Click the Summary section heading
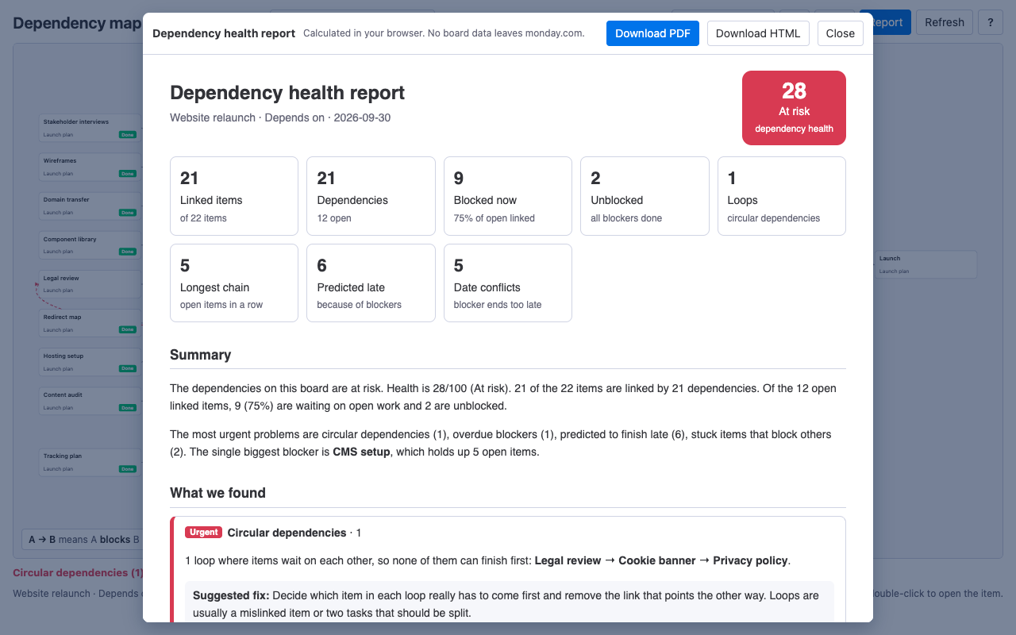This screenshot has height=635, width=1016. click(201, 355)
